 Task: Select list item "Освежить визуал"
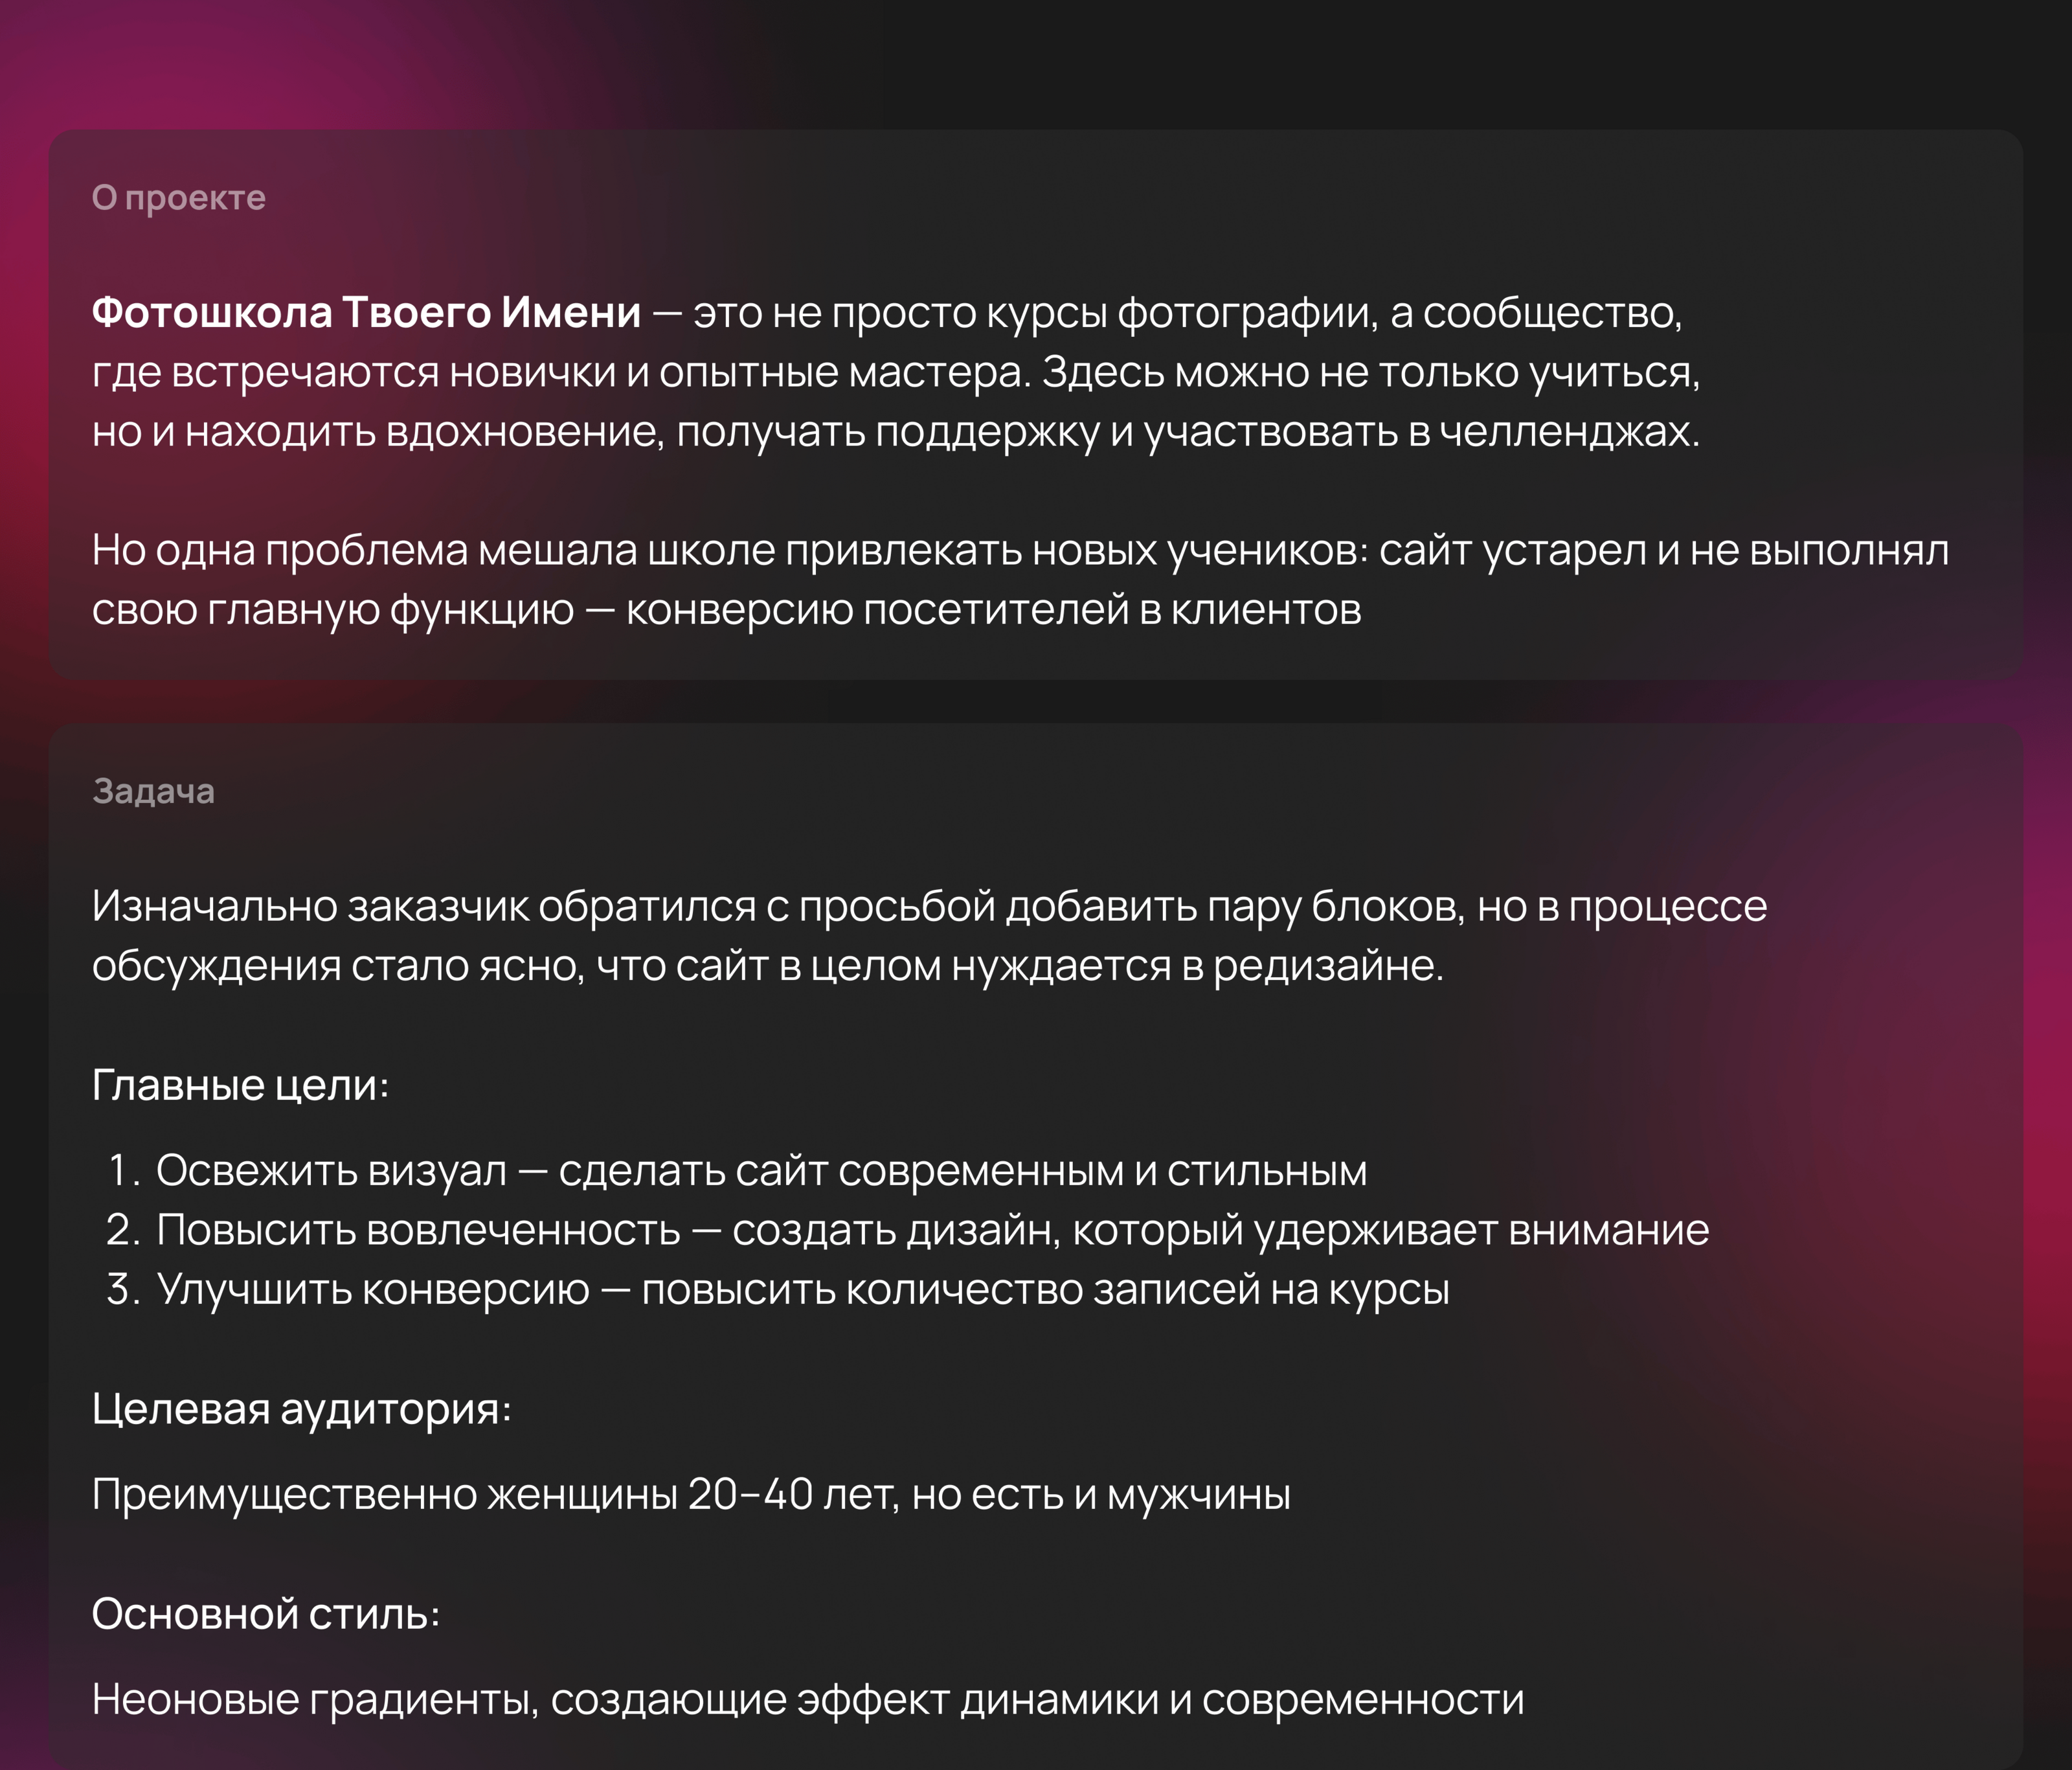(760, 1171)
